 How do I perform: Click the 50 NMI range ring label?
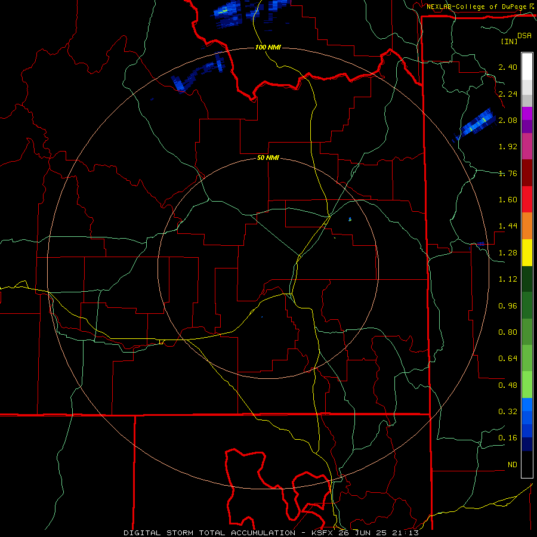[268, 158]
